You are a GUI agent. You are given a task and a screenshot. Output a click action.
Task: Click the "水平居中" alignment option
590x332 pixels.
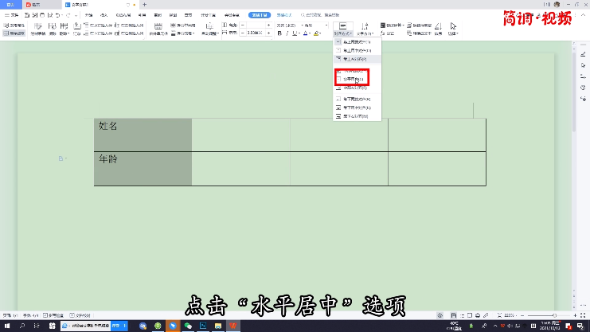(351, 80)
